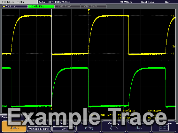
Task: Click the Run status indicator
Action: click(x=167, y=2)
